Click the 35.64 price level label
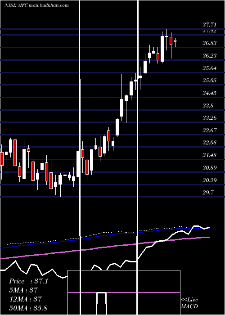225x315 pixels. tap(210, 68)
